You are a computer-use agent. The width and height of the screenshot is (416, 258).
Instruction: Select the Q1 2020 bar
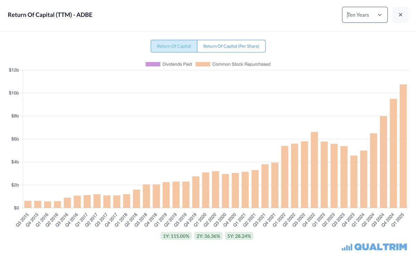coord(206,190)
